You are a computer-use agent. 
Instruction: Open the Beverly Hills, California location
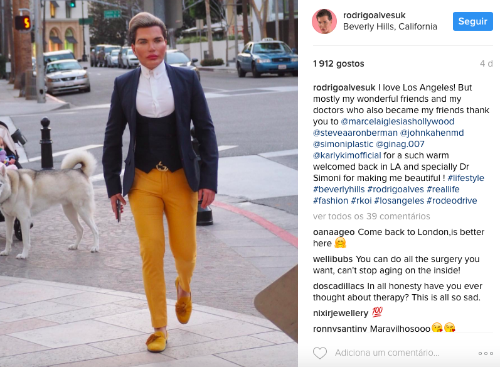390,26
